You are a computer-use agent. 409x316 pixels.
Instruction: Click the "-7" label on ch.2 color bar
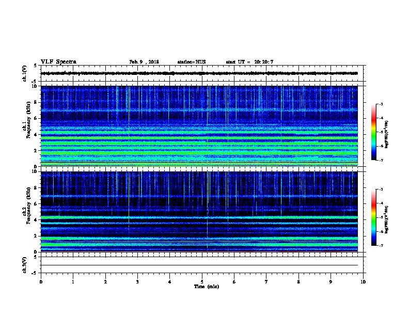[381, 246]
